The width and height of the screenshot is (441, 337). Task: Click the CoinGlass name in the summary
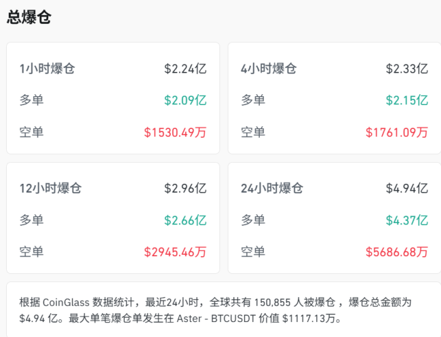pos(70,302)
